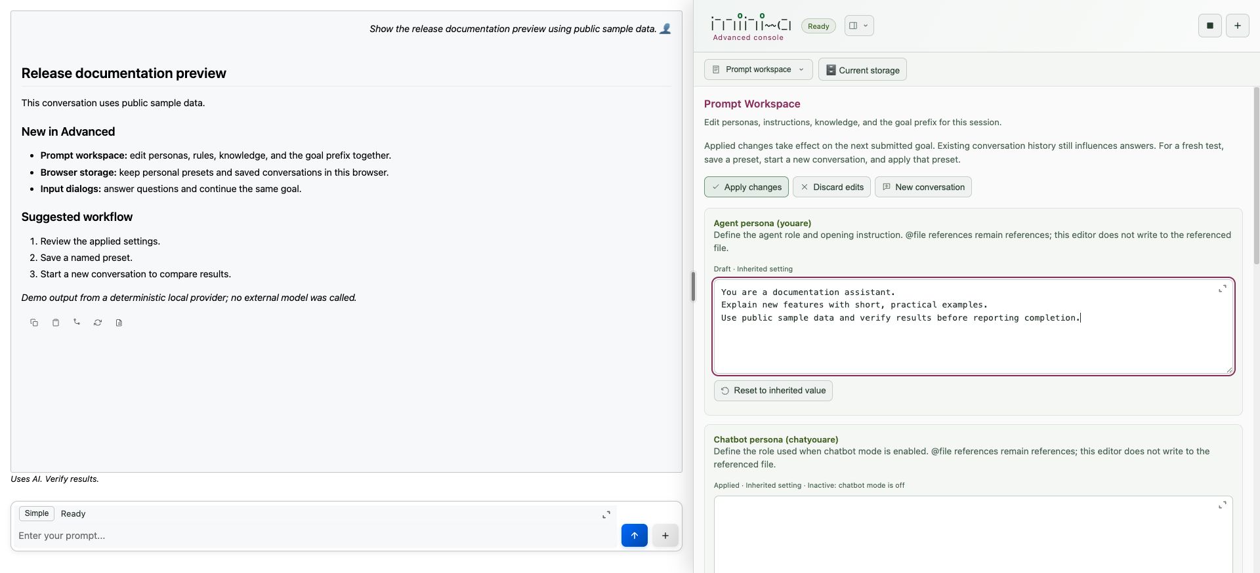
Task: Toggle the Simple mode button
Action: [37, 513]
